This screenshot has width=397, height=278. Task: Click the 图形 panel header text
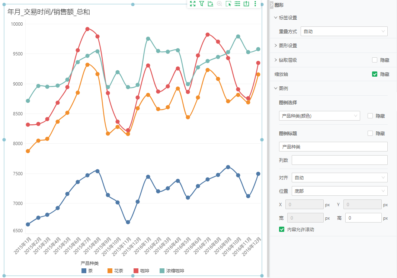point(279,5)
